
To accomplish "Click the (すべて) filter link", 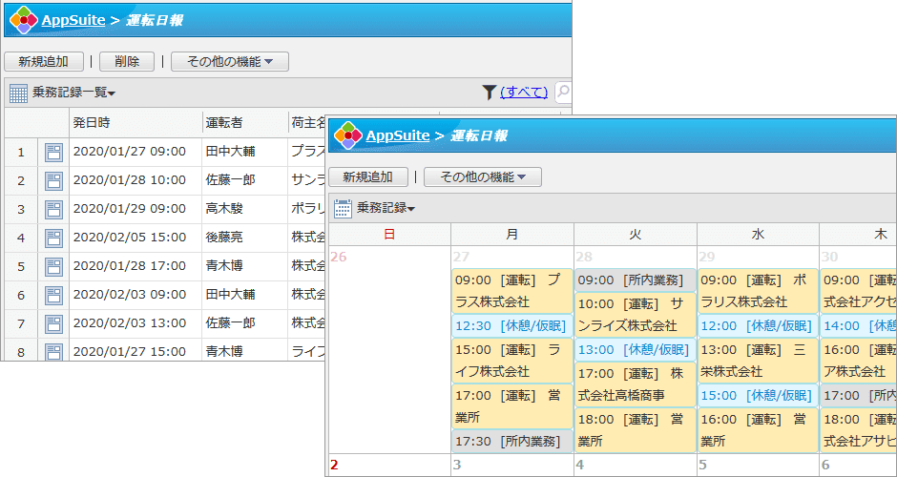I will tap(524, 93).
